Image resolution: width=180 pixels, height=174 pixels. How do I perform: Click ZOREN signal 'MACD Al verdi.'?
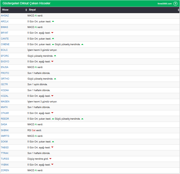35,170
